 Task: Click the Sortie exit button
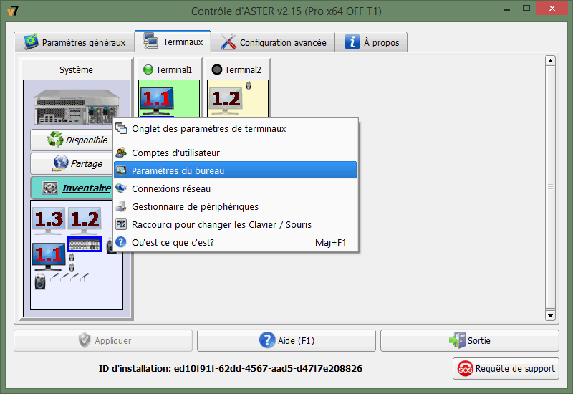click(x=470, y=341)
